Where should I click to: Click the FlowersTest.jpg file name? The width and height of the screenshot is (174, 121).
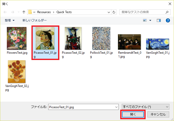coord(17,53)
